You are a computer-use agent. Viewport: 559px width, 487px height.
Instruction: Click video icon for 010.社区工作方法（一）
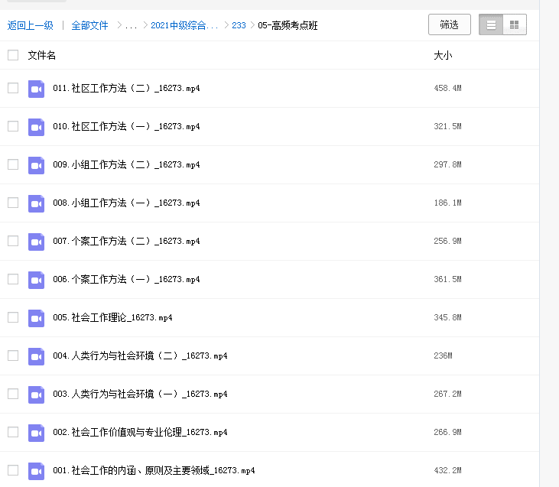click(x=37, y=127)
